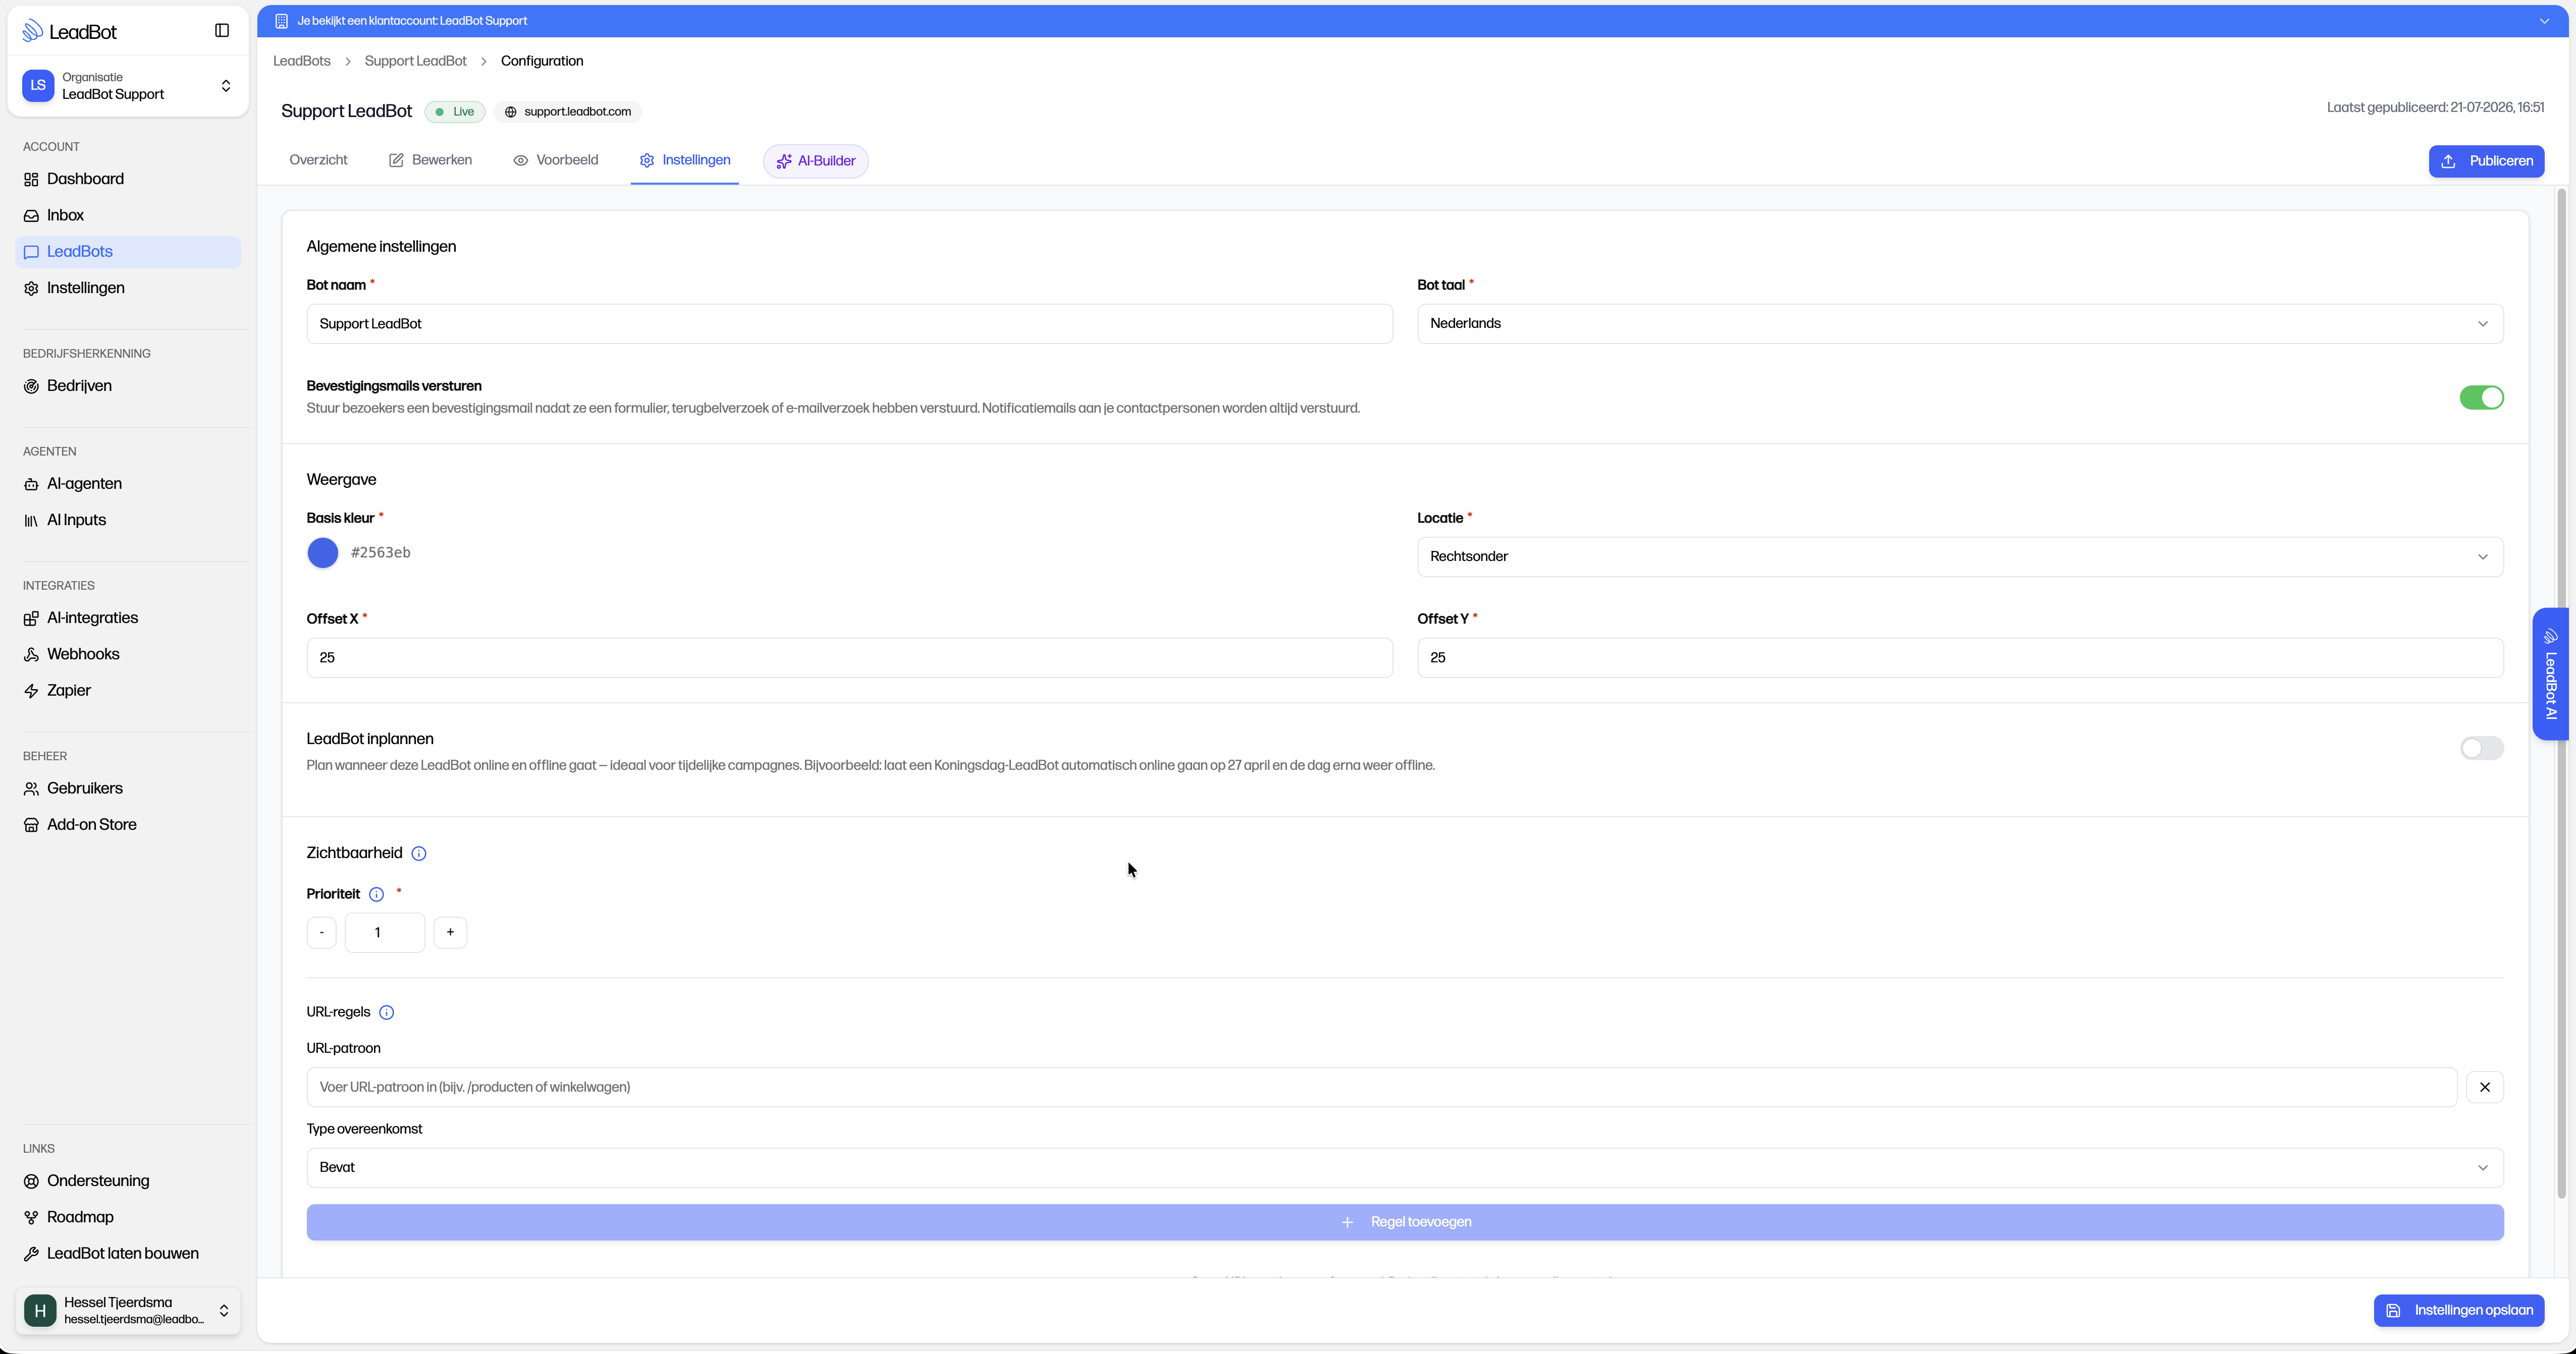Open the LeadBot AI side tab
The image size is (2576, 1354).
[x=2550, y=673]
